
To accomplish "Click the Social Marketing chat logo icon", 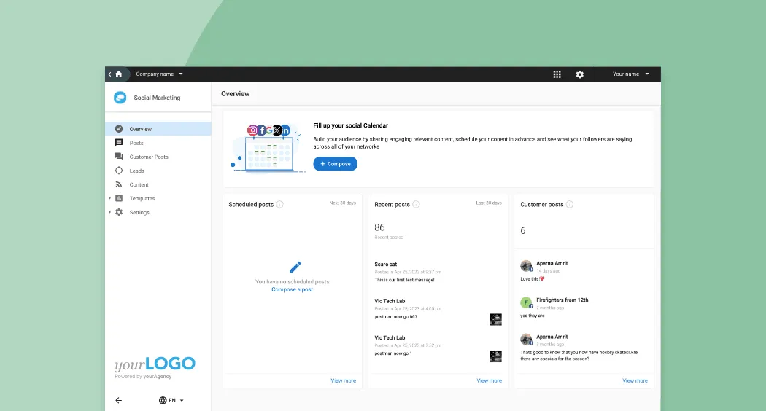I will pyautogui.click(x=120, y=98).
